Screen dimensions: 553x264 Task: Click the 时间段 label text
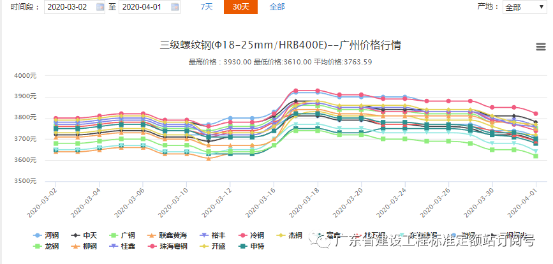pos(25,7)
